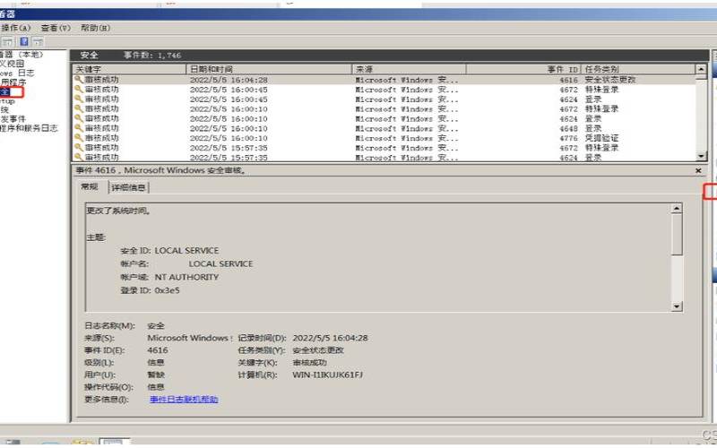Select the event with ID 4776 凭据验证

pyautogui.click(x=358, y=139)
